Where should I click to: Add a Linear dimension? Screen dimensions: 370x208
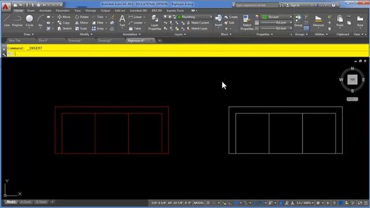click(136, 17)
